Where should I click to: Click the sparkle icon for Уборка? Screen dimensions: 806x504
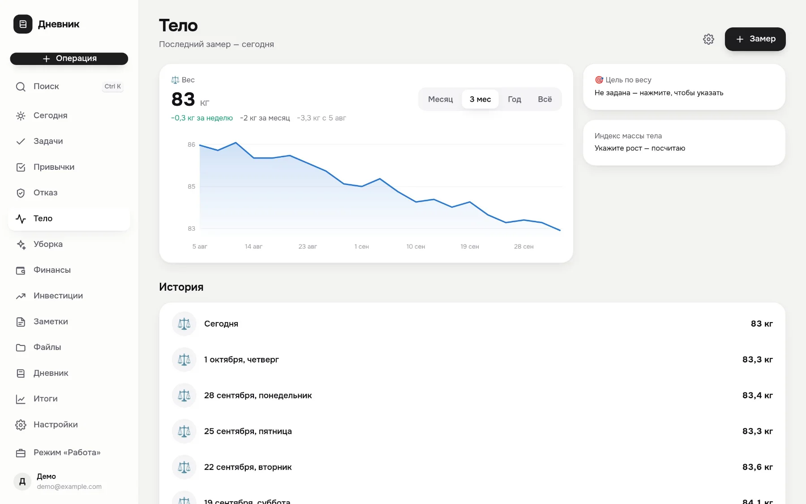(21, 244)
